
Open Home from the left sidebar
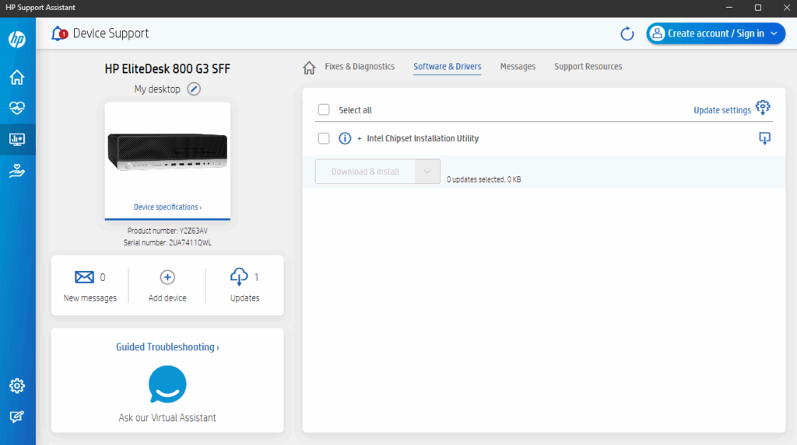pyautogui.click(x=17, y=77)
